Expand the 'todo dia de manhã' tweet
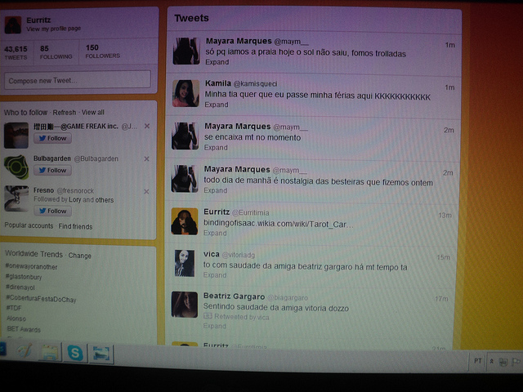The height and width of the screenshot is (392, 523). [x=216, y=190]
